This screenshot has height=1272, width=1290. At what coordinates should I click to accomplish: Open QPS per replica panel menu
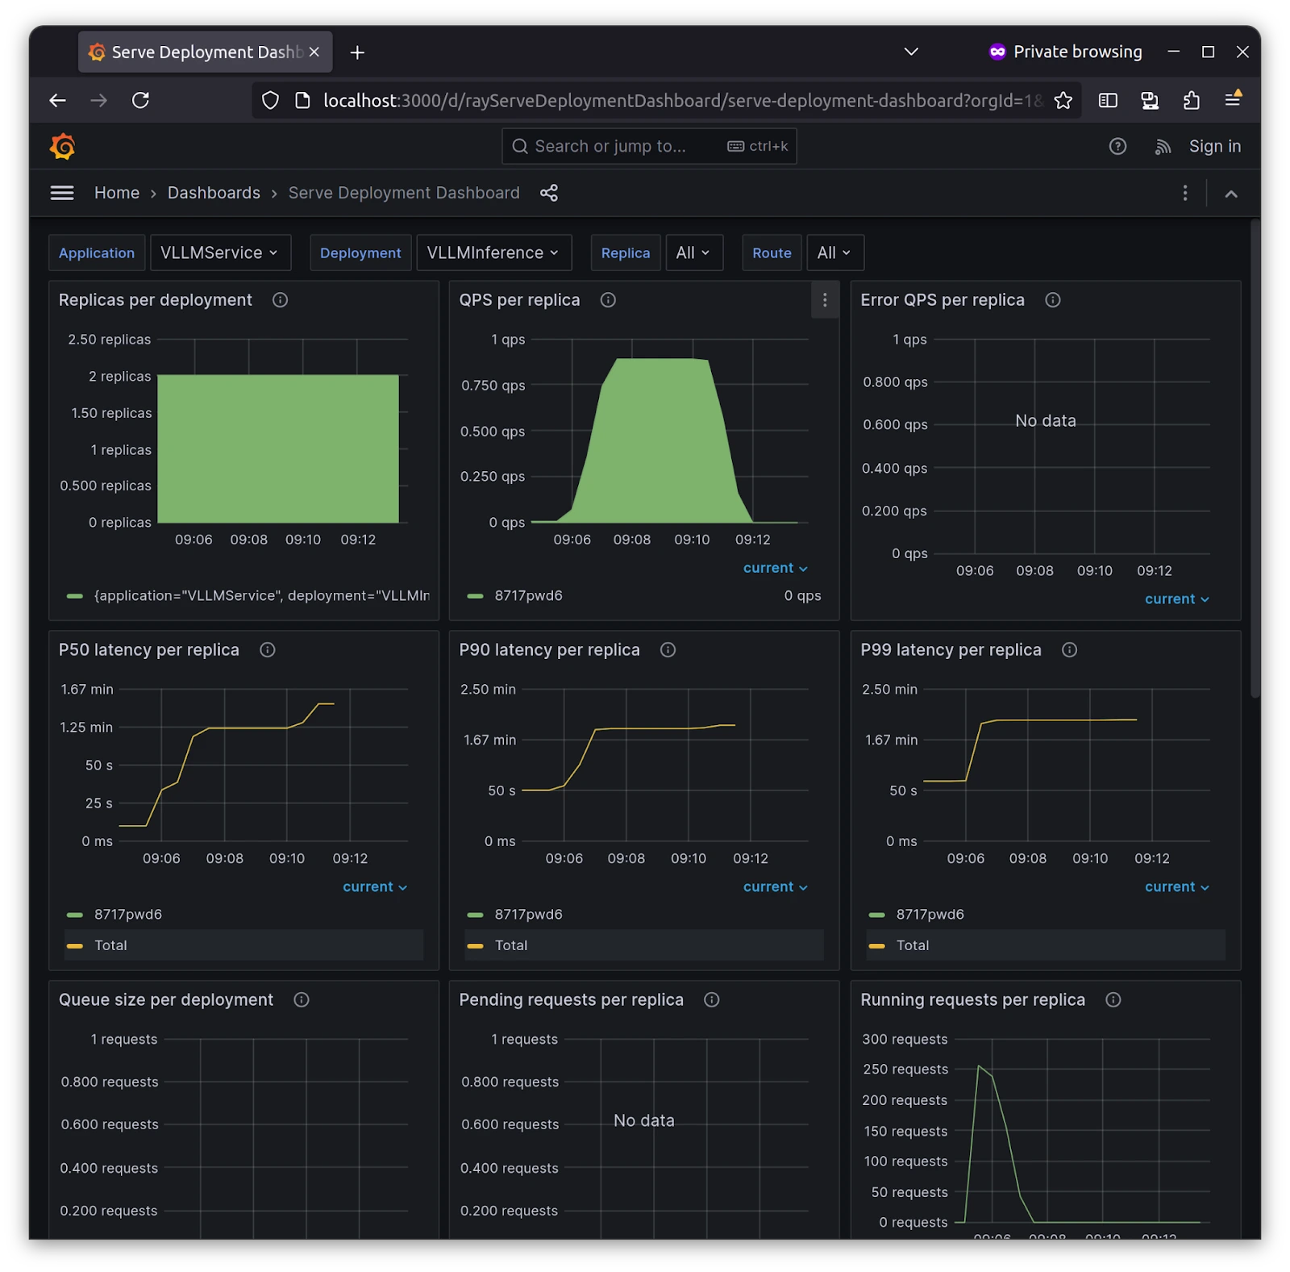(x=825, y=300)
